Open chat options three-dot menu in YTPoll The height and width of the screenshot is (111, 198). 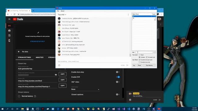click(x=128, y=15)
